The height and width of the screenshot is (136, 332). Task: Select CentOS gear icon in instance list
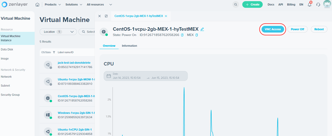[x=48, y=98]
